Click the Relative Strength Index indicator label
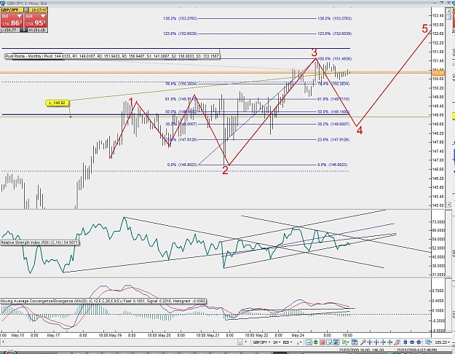 [x=39, y=243]
